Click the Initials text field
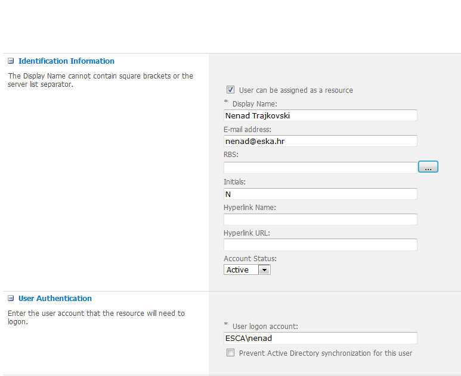Viewport: 461px width, 376px height. [x=320, y=194]
